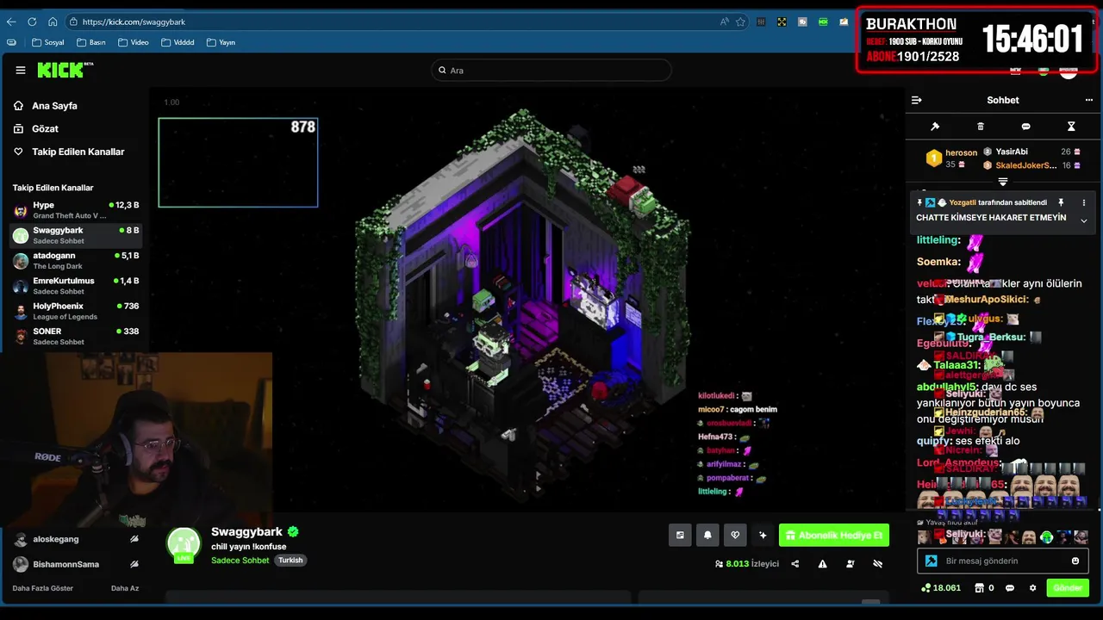Open the SONER channel
Image resolution: width=1103 pixels, height=620 pixels.
point(76,336)
